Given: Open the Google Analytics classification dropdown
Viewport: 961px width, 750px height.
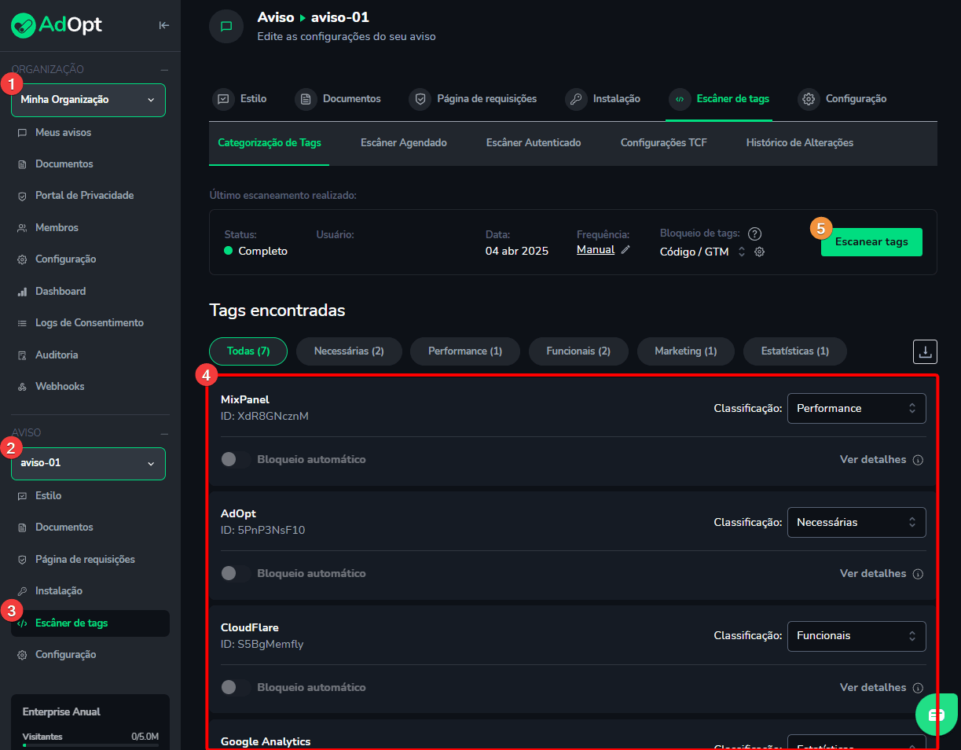Looking at the screenshot, I should coord(856,743).
